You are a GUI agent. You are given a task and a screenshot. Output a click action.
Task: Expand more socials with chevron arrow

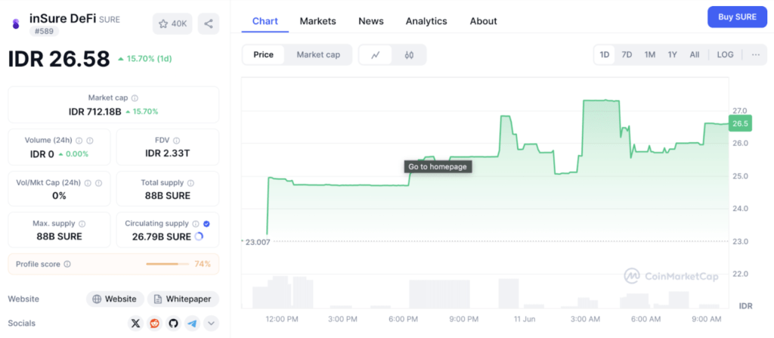[212, 324]
